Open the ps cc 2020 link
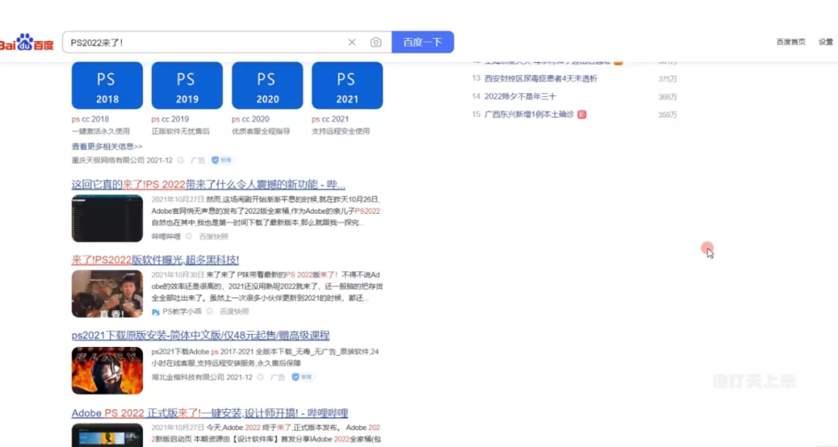This screenshot has width=838, height=447. point(250,119)
